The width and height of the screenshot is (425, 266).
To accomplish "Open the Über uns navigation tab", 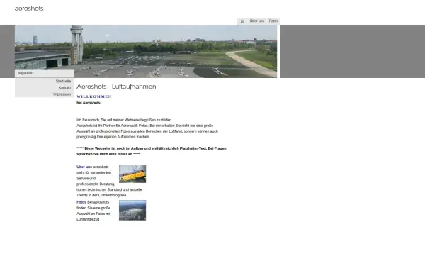I will (256, 21).
